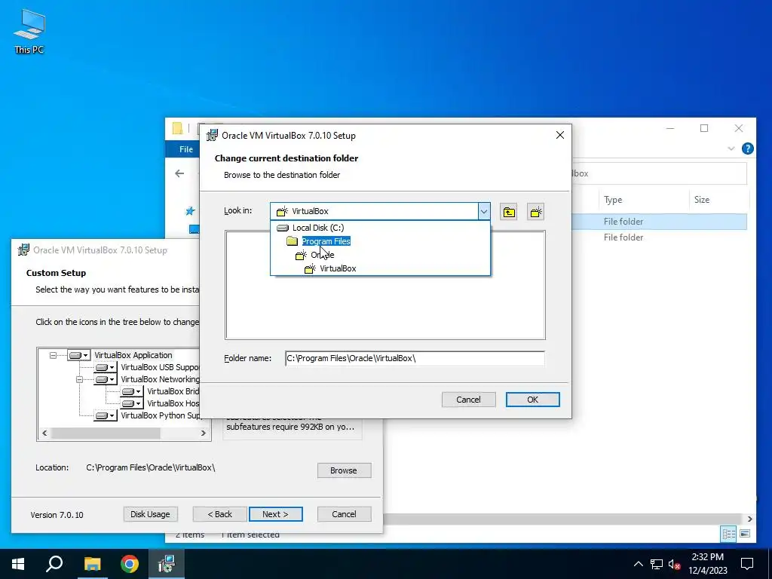Close the Change destination folder dialog
Image resolution: width=772 pixels, height=579 pixels.
[x=560, y=135]
